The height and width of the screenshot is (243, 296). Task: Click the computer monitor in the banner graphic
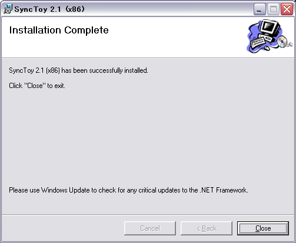click(270, 28)
